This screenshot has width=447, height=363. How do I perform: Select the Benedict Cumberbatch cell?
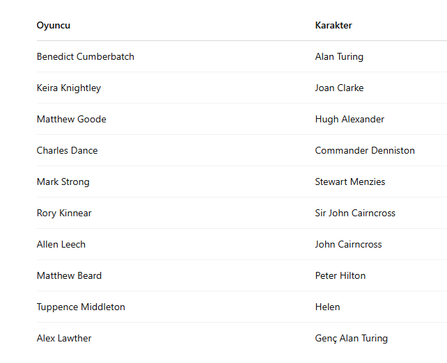pos(86,57)
